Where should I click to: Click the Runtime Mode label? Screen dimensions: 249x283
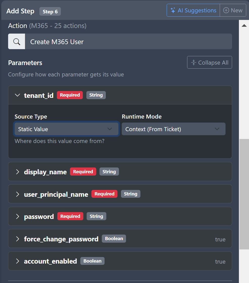tap(142, 117)
